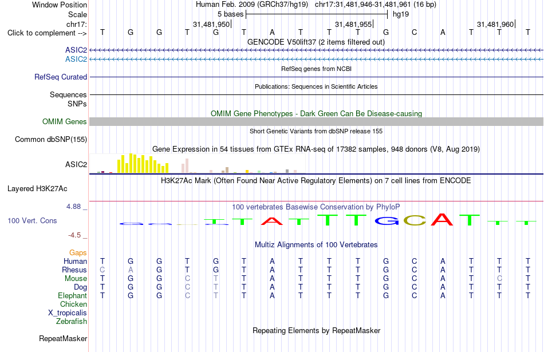Click the H3K27Ac Mark ENCODE track title
The width and height of the screenshot is (544, 352).
pyautogui.click(x=316, y=181)
